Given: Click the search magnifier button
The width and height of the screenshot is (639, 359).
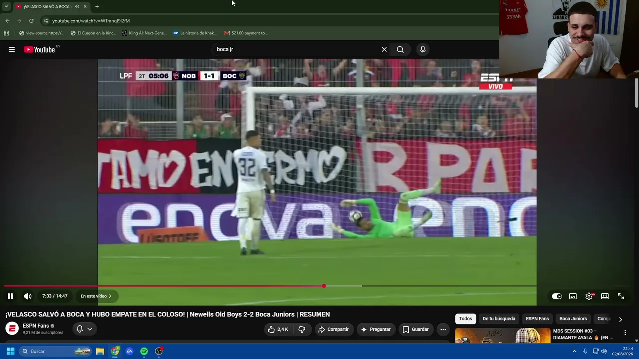Looking at the screenshot, I should click(400, 49).
